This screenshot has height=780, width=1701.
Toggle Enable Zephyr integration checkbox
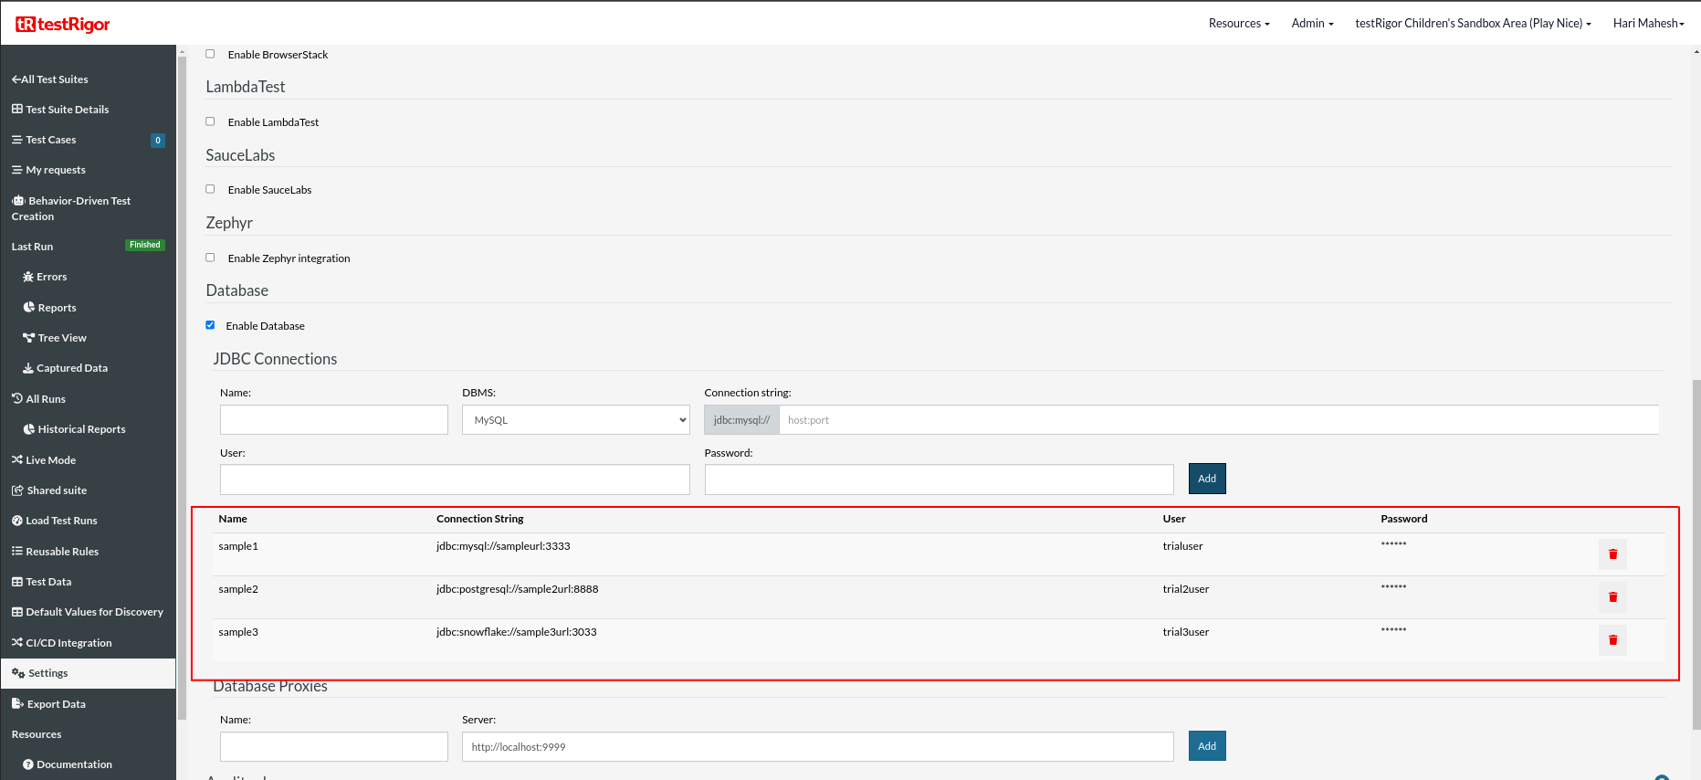(x=210, y=258)
